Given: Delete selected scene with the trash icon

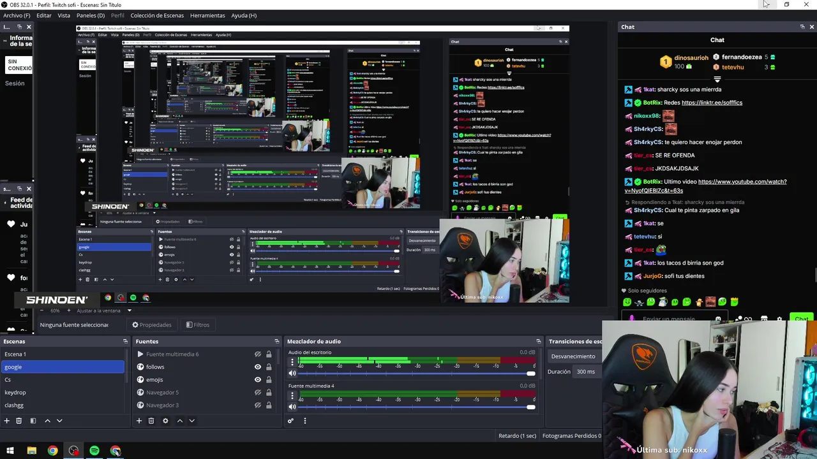Looking at the screenshot, I should [x=19, y=421].
